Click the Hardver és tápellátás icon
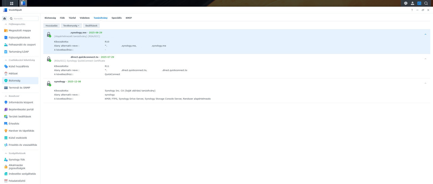 pos(6,131)
